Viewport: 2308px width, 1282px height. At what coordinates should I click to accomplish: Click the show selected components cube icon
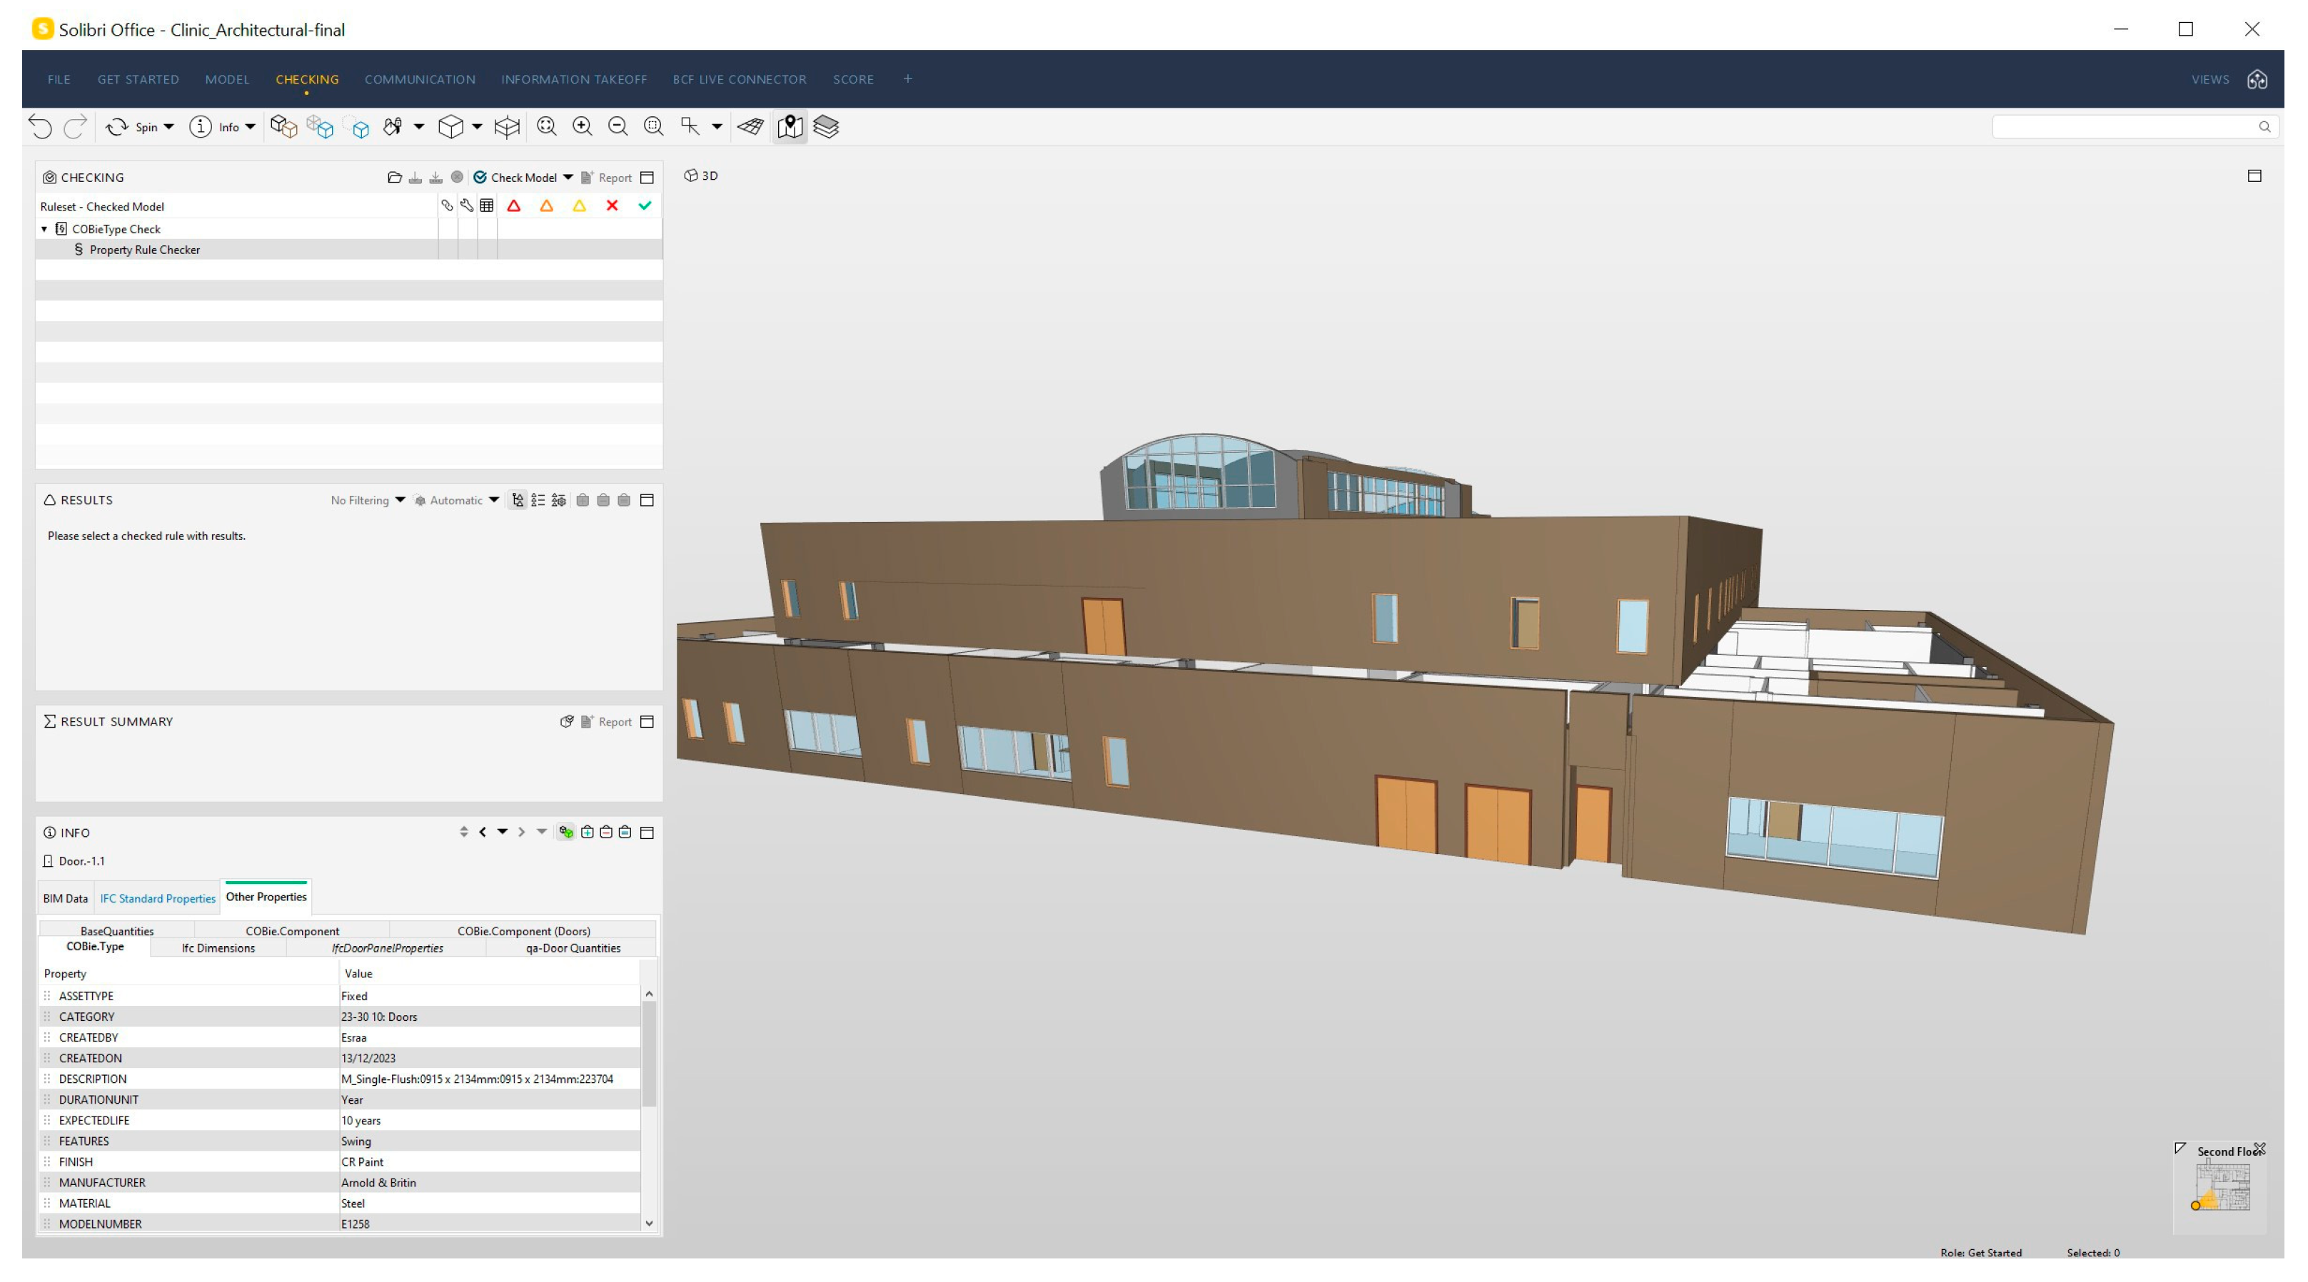[x=361, y=128]
